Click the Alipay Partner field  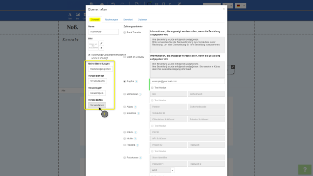tap(168, 107)
